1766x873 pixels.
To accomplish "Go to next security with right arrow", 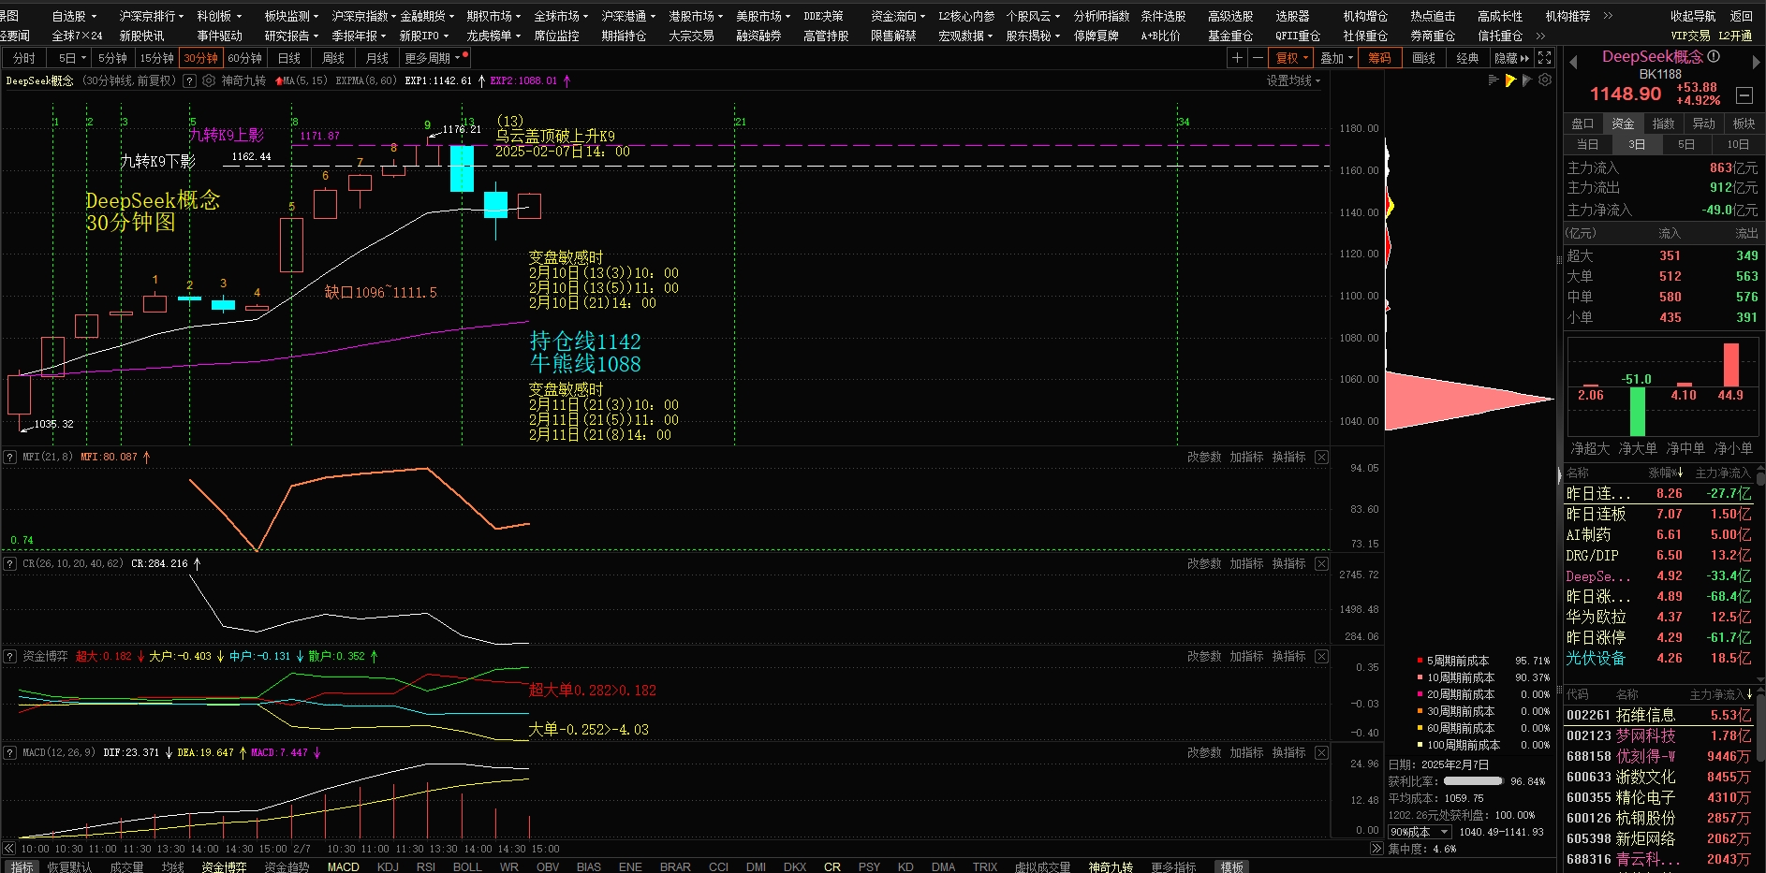I will tap(1756, 62).
